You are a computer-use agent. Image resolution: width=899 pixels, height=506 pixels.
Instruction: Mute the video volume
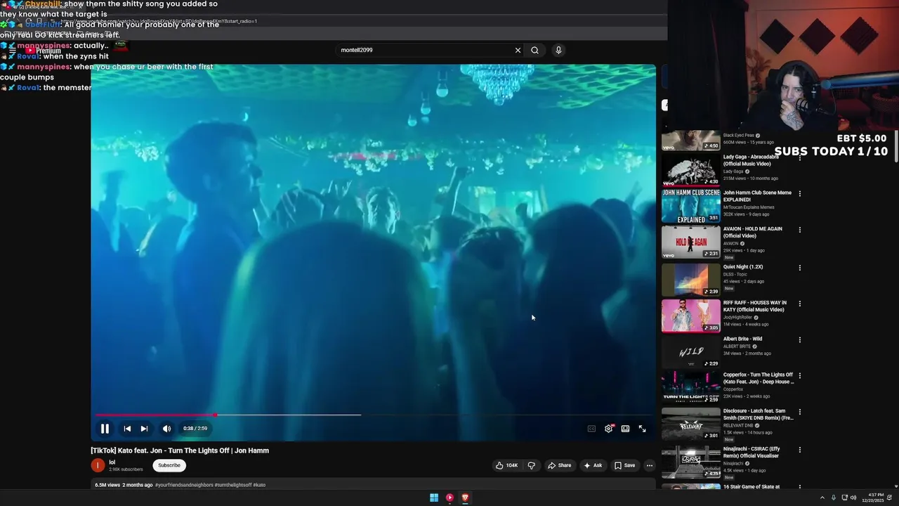pos(166,429)
